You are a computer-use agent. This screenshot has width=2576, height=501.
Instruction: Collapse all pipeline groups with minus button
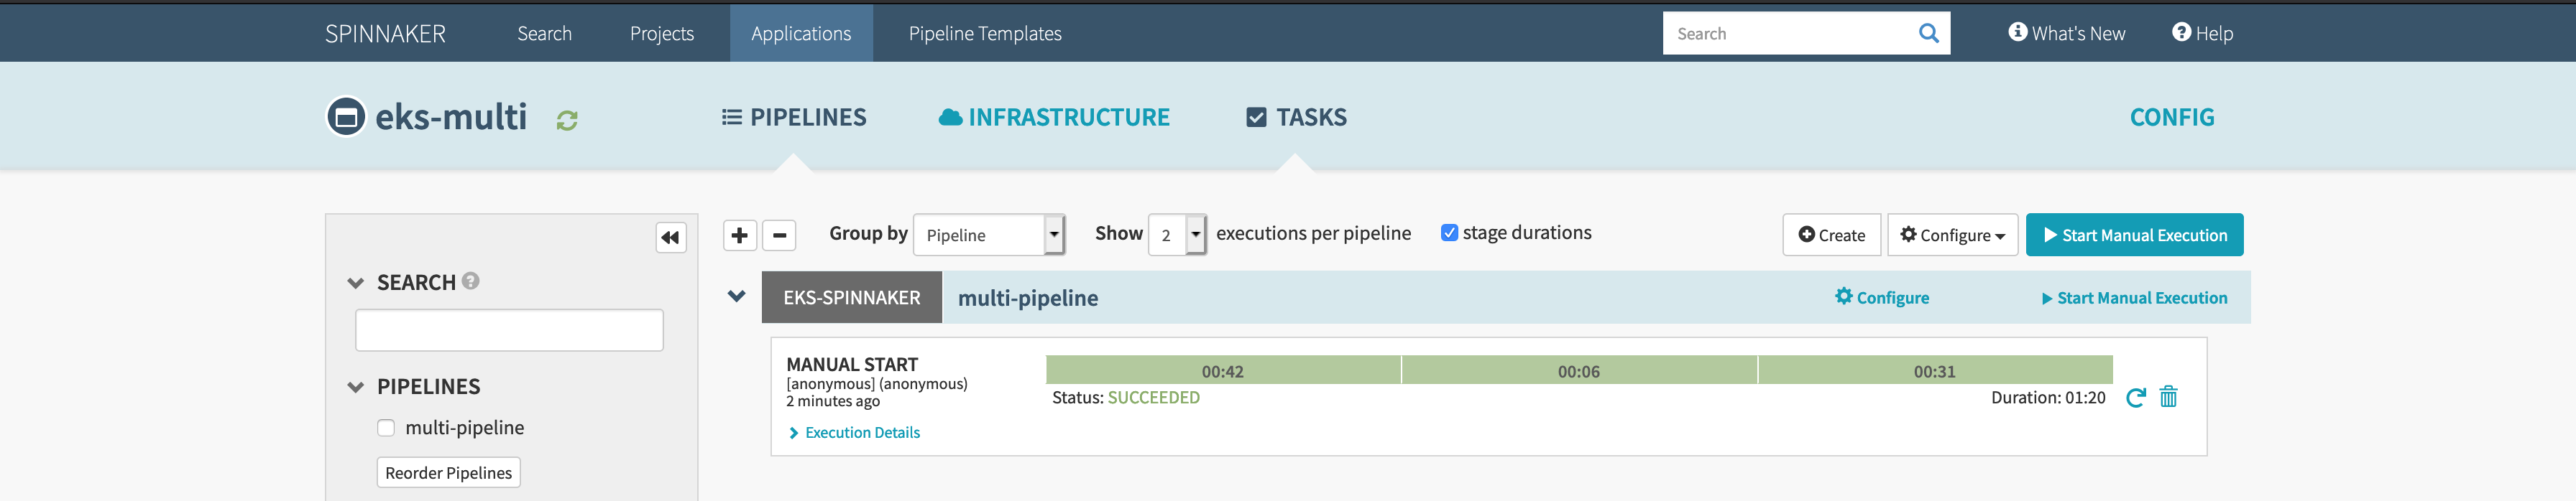point(779,235)
